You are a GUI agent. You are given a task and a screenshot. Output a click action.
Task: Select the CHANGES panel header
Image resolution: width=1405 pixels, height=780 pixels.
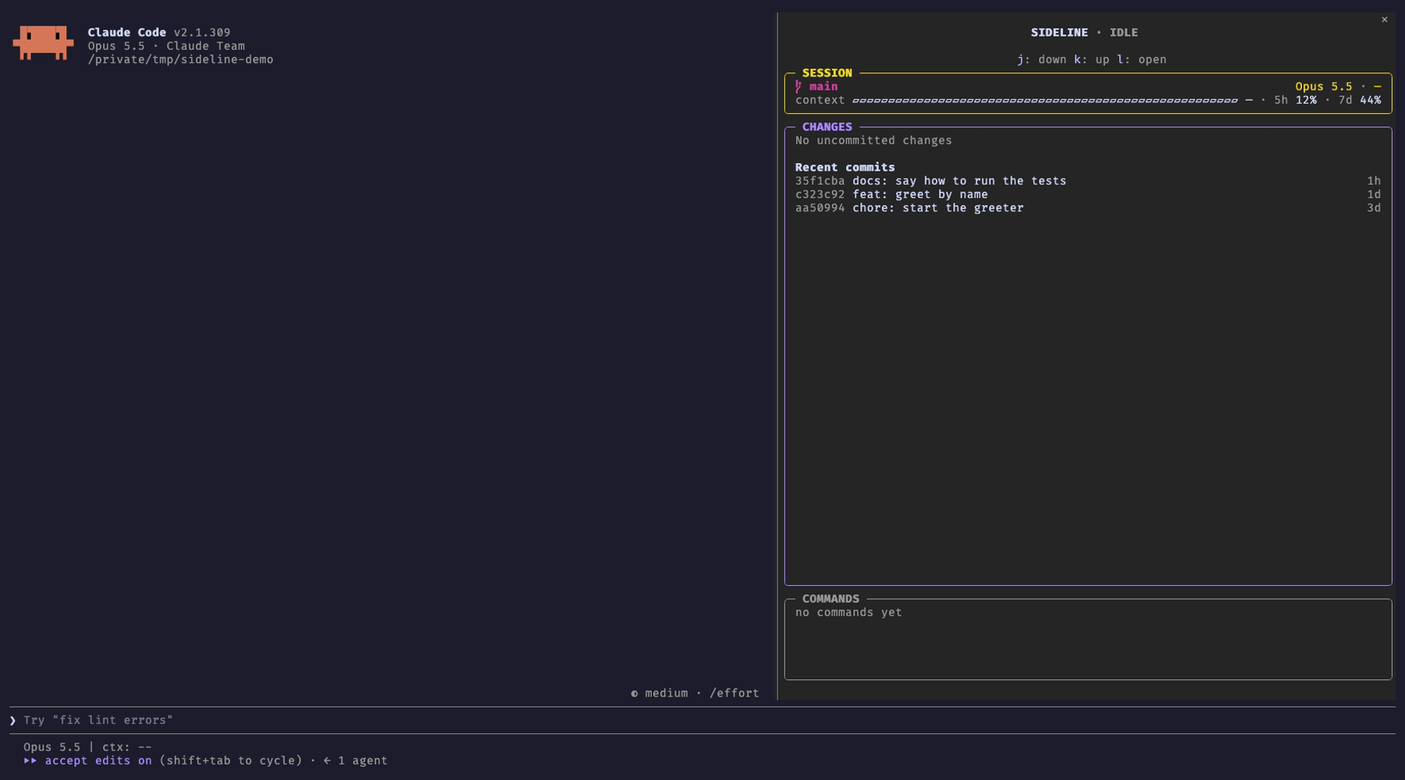click(x=827, y=127)
